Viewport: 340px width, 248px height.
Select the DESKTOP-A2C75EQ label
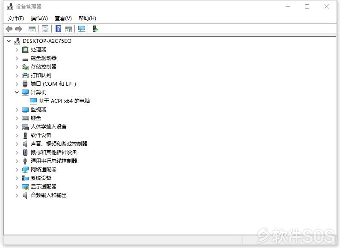[x=47, y=41]
